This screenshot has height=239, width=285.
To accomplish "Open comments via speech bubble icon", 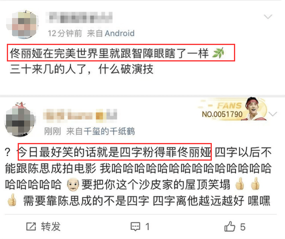I will (135, 227).
